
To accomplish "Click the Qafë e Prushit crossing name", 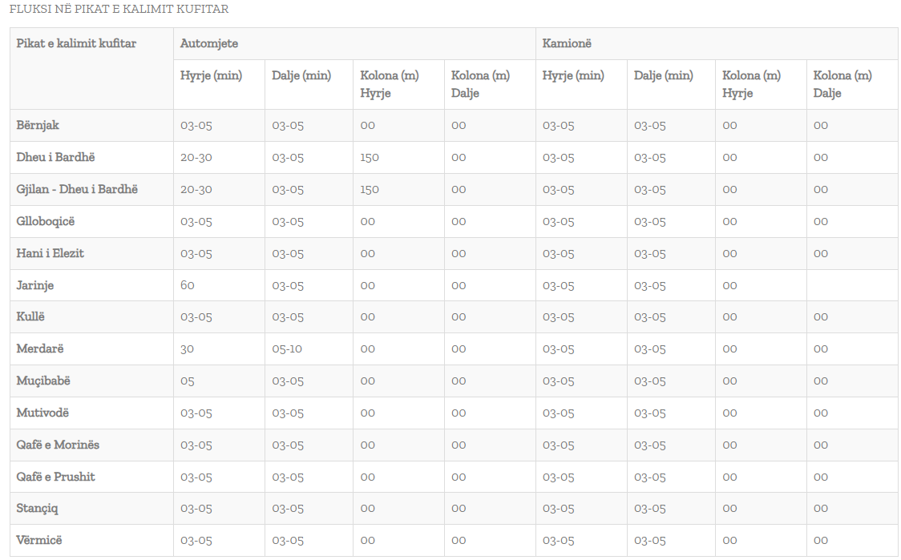I will 55,477.
